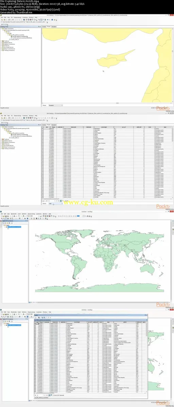
Task: Click List By Drawing Order in world map ArcMap TOC
Action: click(x=3, y=223)
